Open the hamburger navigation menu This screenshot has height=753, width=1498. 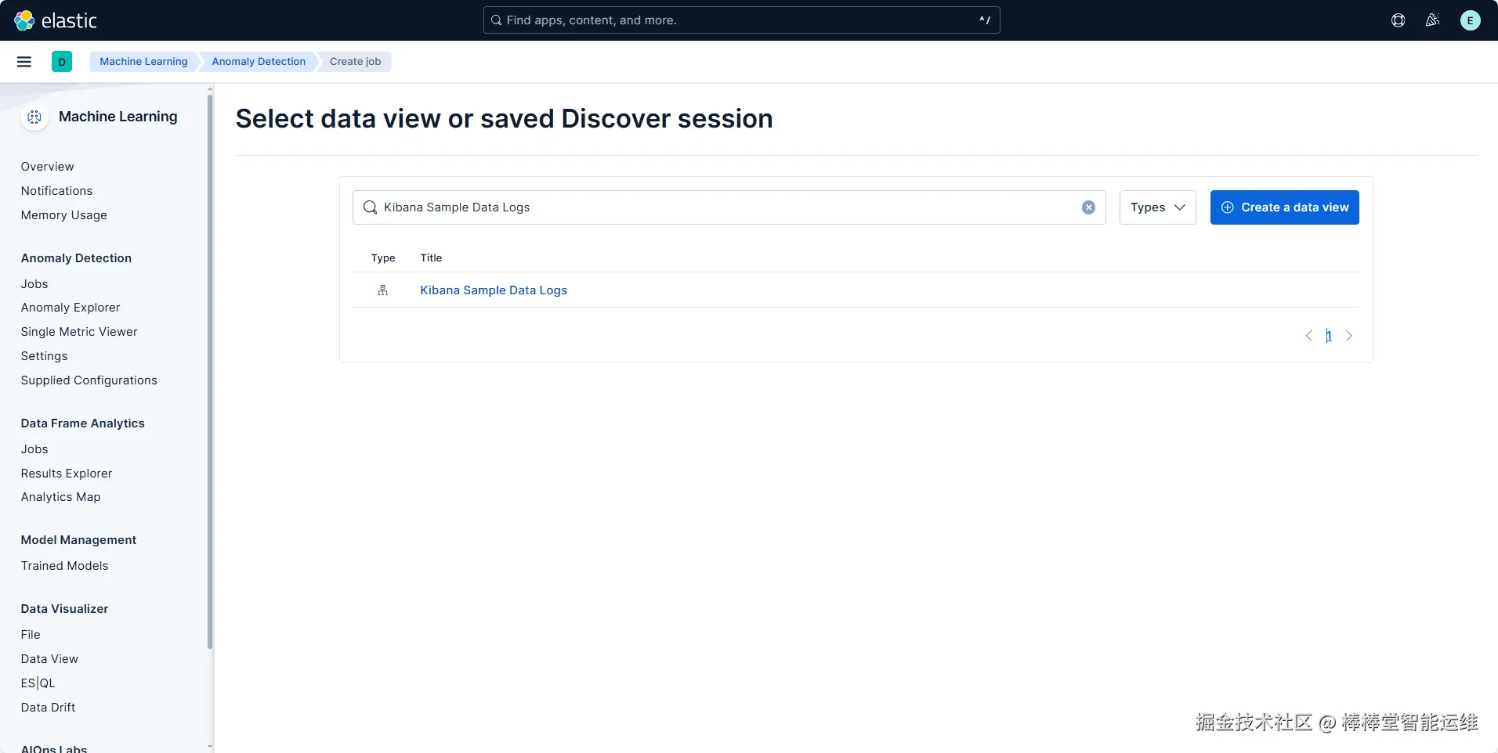click(24, 62)
